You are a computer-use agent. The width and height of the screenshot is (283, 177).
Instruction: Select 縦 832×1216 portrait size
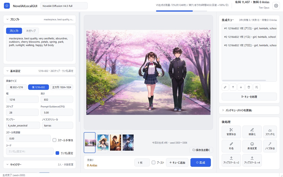pyautogui.click(x=16, y=87)
